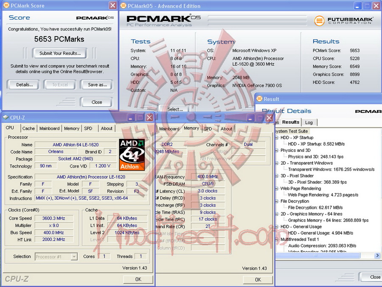Collapse the HDD - XP Startup tree node
The height and width of the screenshot is (287, 382).
point(277,137)
